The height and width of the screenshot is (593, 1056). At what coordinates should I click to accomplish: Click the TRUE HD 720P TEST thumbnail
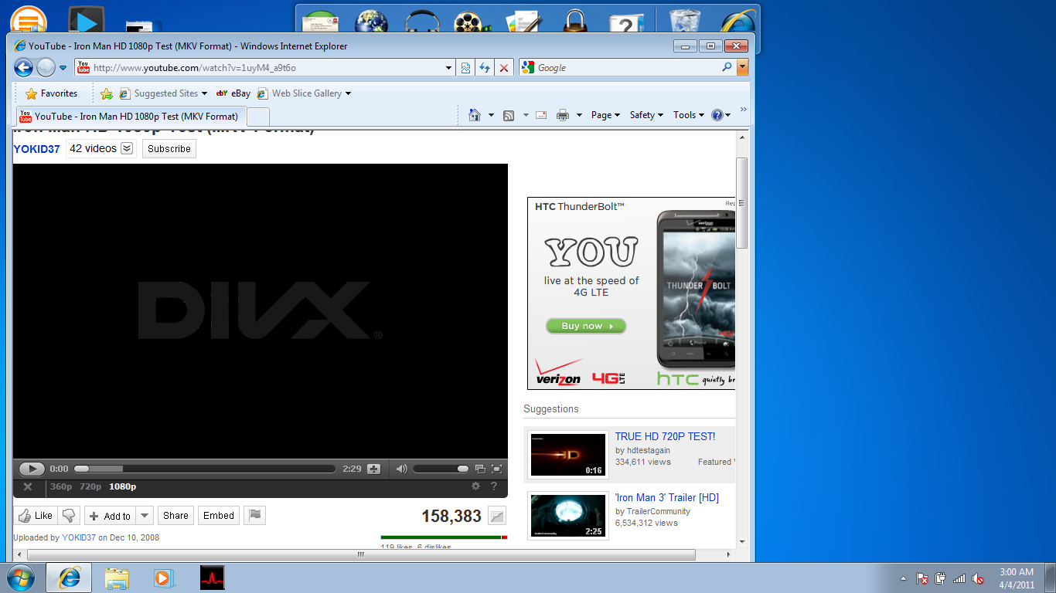pyautogui.click(x=568, y=455)
